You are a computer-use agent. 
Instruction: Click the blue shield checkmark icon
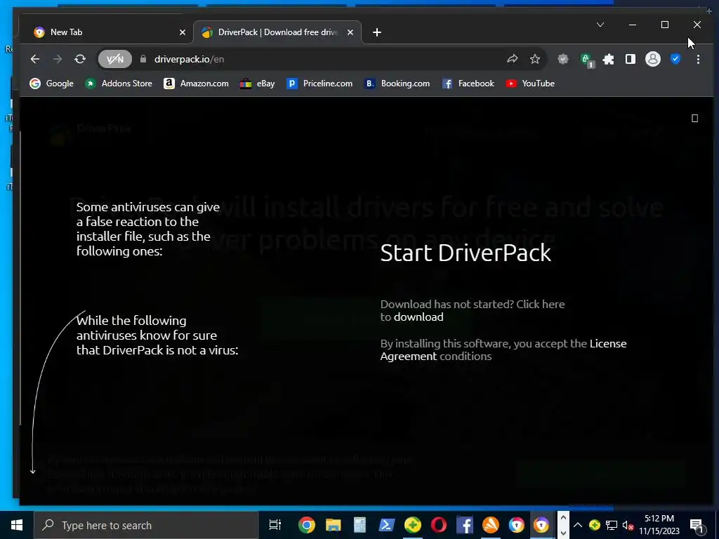pyautogui.click(x=675, y=59)
